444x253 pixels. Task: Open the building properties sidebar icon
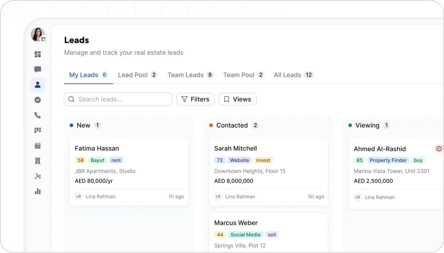click(x=38, y=161)
